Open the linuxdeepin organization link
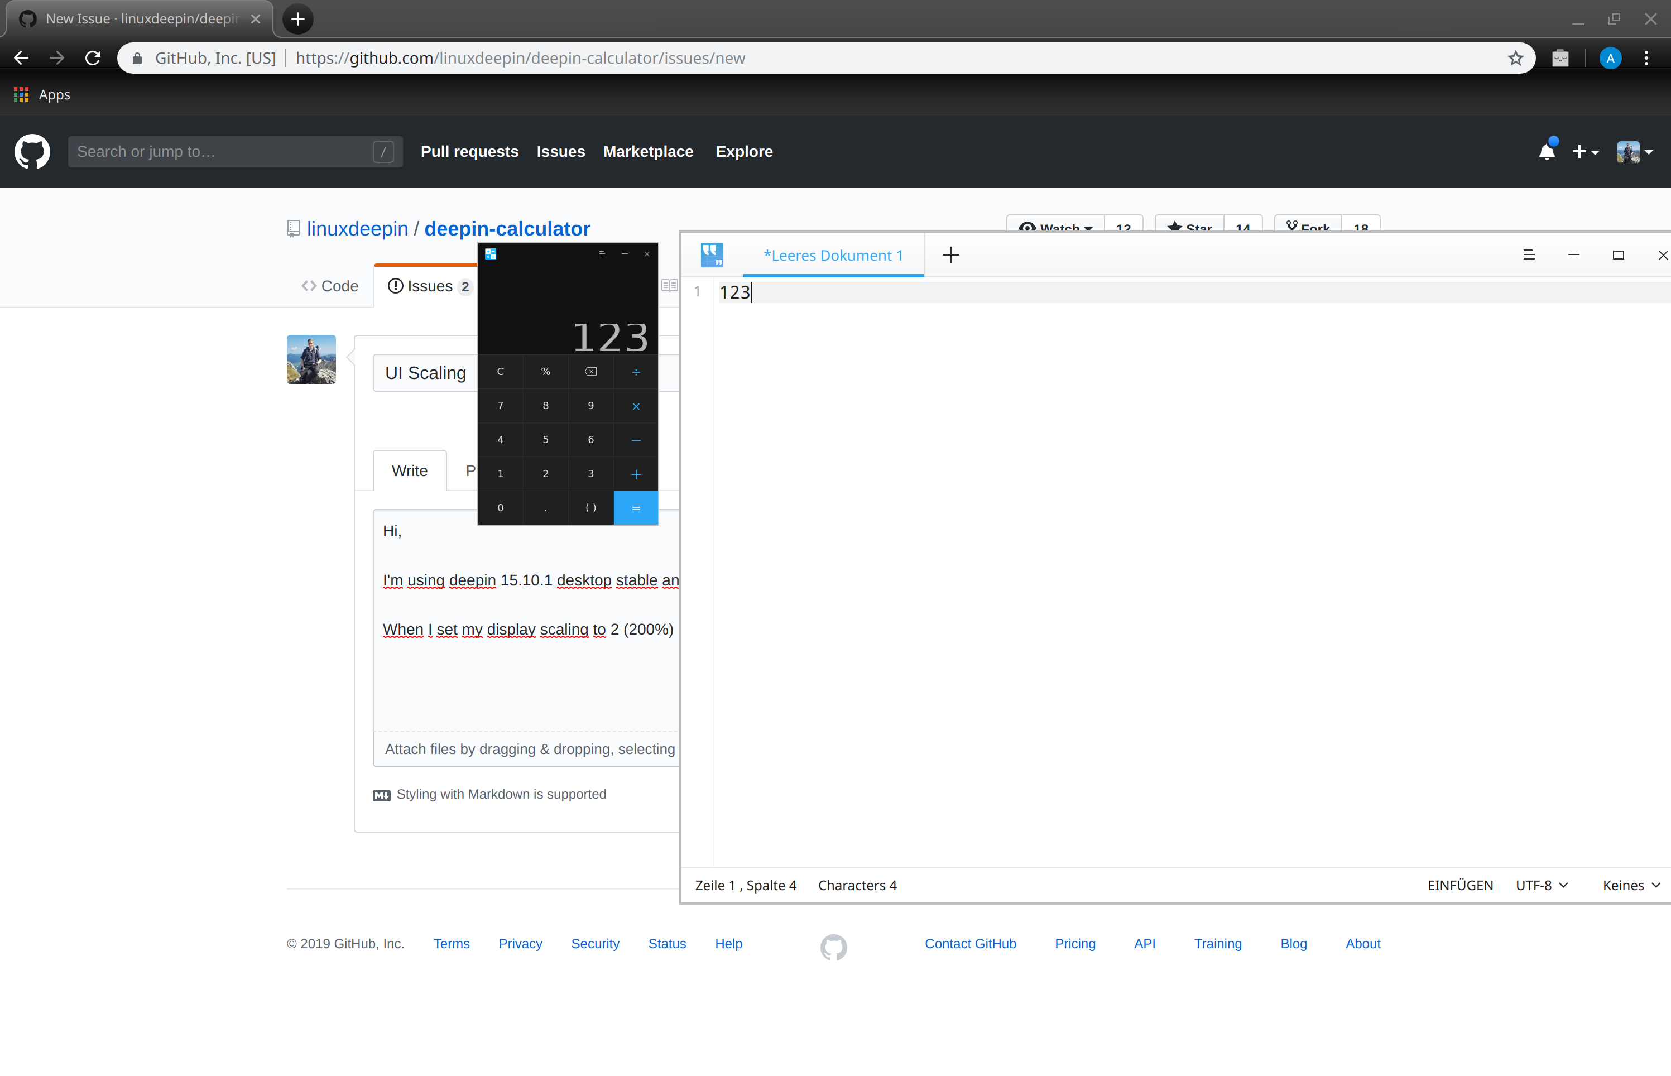1671x1076 pixels. (x=358, y=228)
